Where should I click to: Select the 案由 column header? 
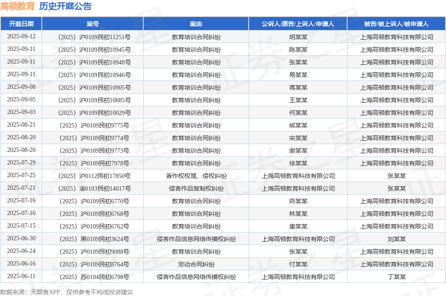coord(196,24)
